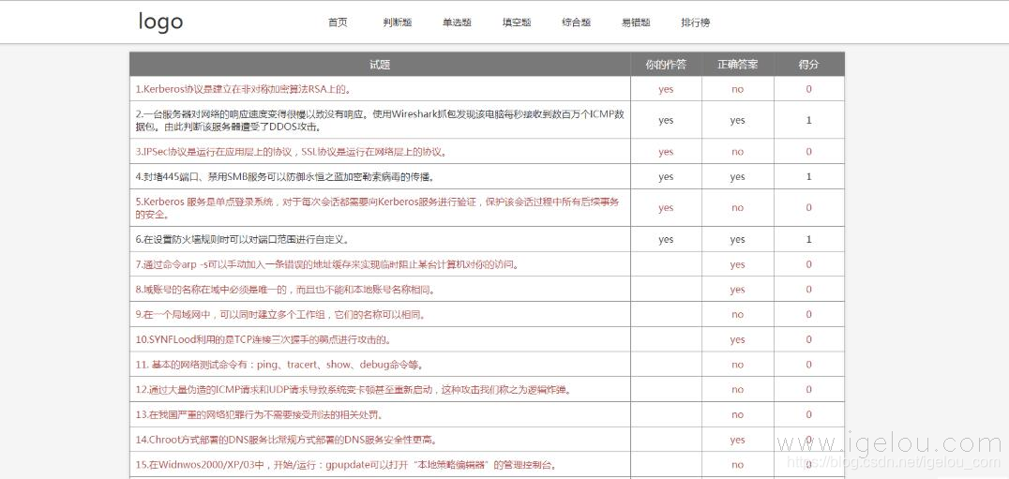Click correct answer 'yes' for question 14
Screen dimensions: 1009x479
tap(737, 440)
